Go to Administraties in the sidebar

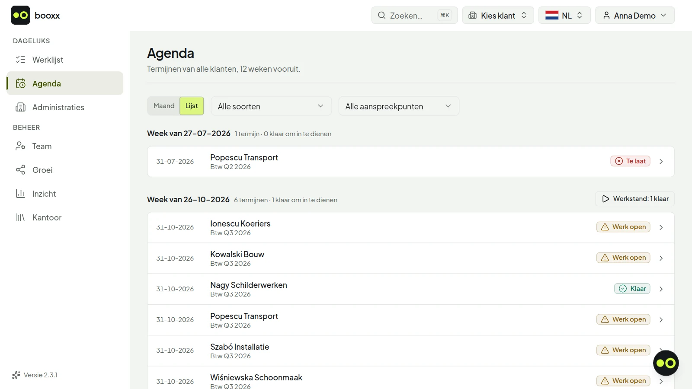click(x=65, y=107)
